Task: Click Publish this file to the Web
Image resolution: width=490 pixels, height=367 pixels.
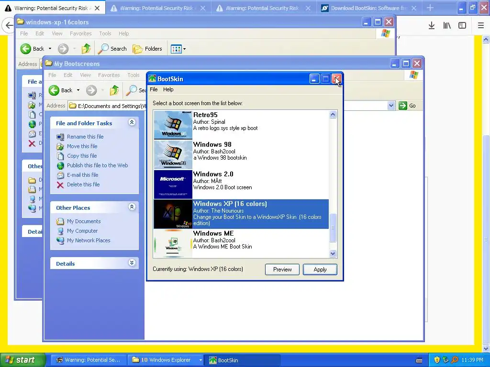Action: pos(97,165)
